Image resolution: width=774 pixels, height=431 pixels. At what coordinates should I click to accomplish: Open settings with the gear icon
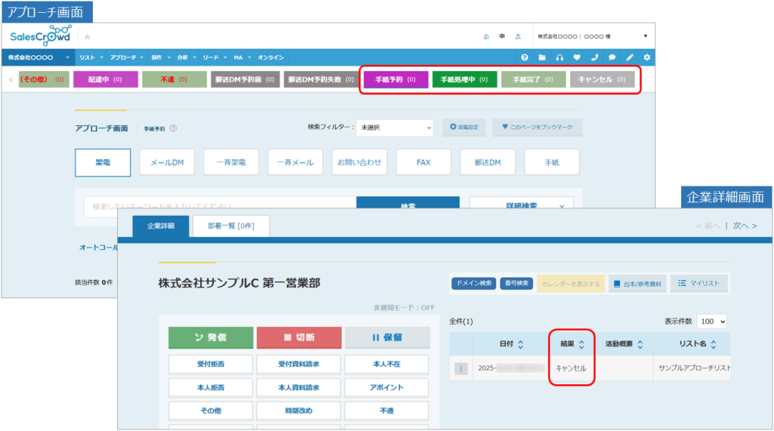click(646, 57)
